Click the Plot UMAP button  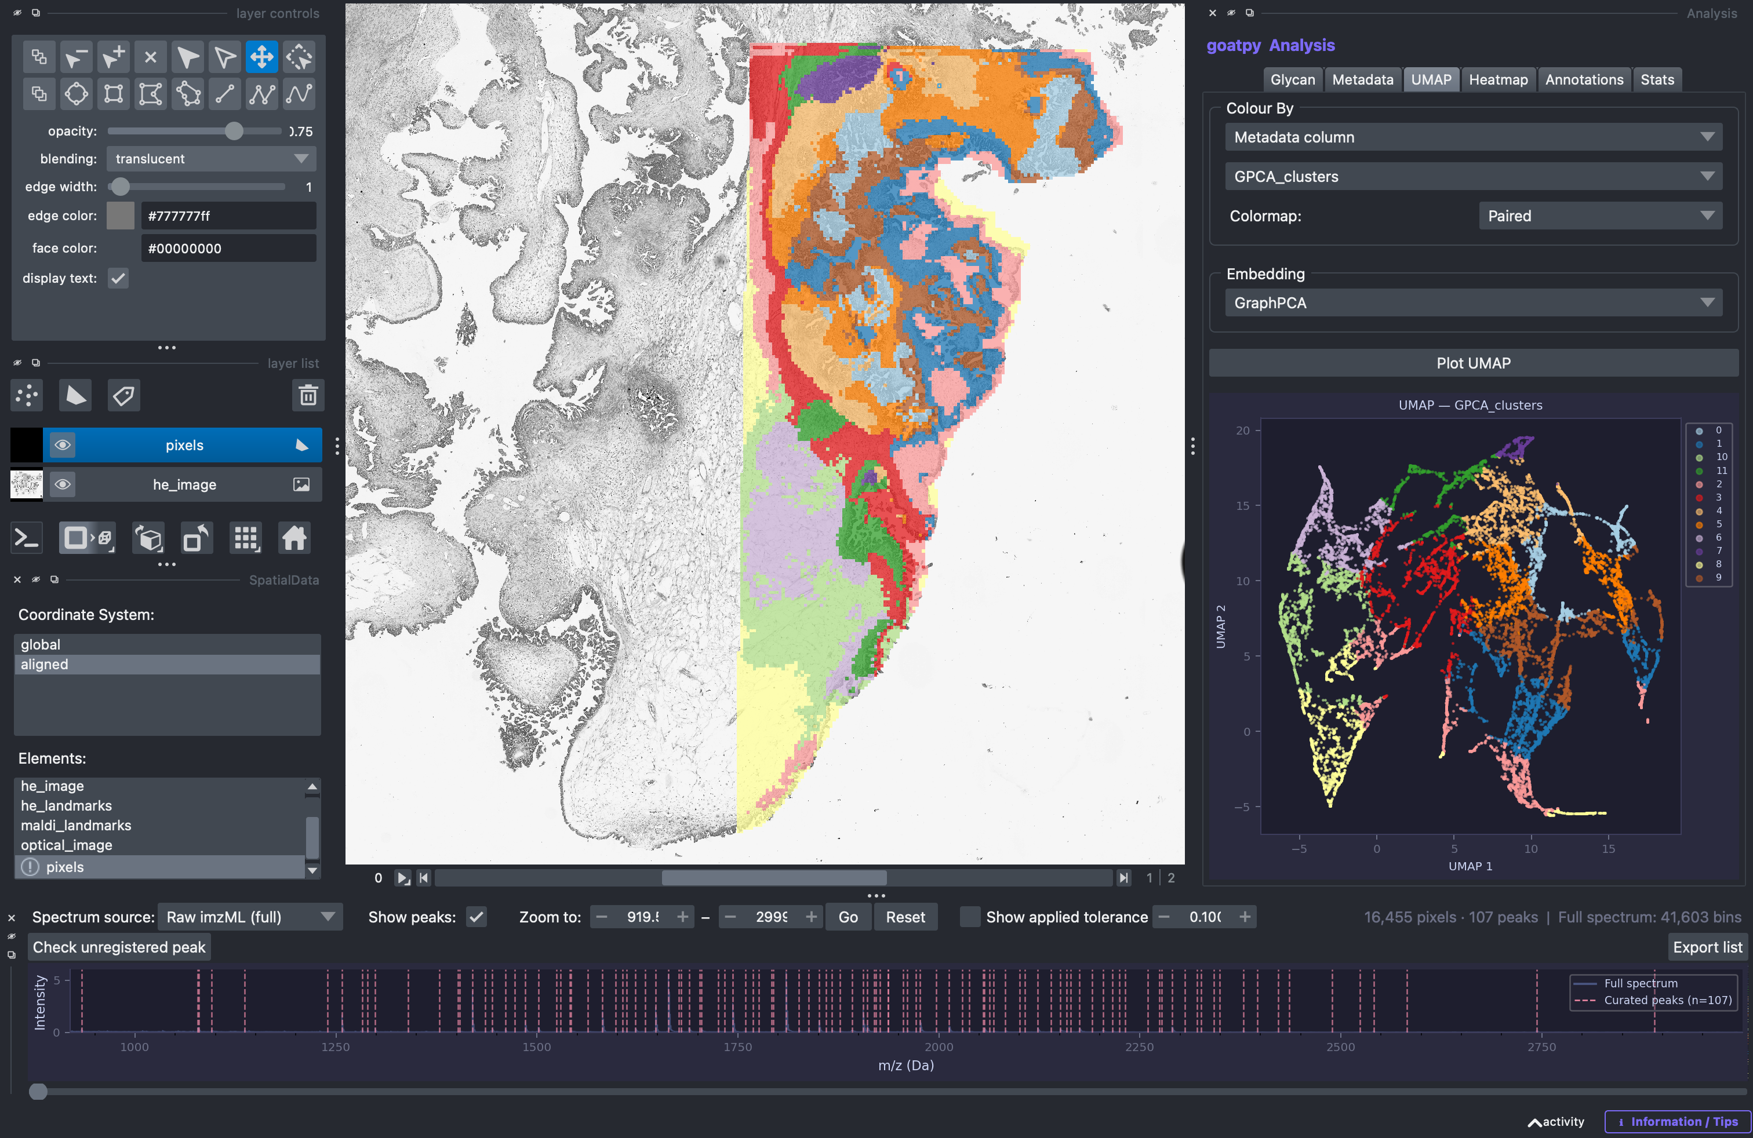click(1473, 363)
